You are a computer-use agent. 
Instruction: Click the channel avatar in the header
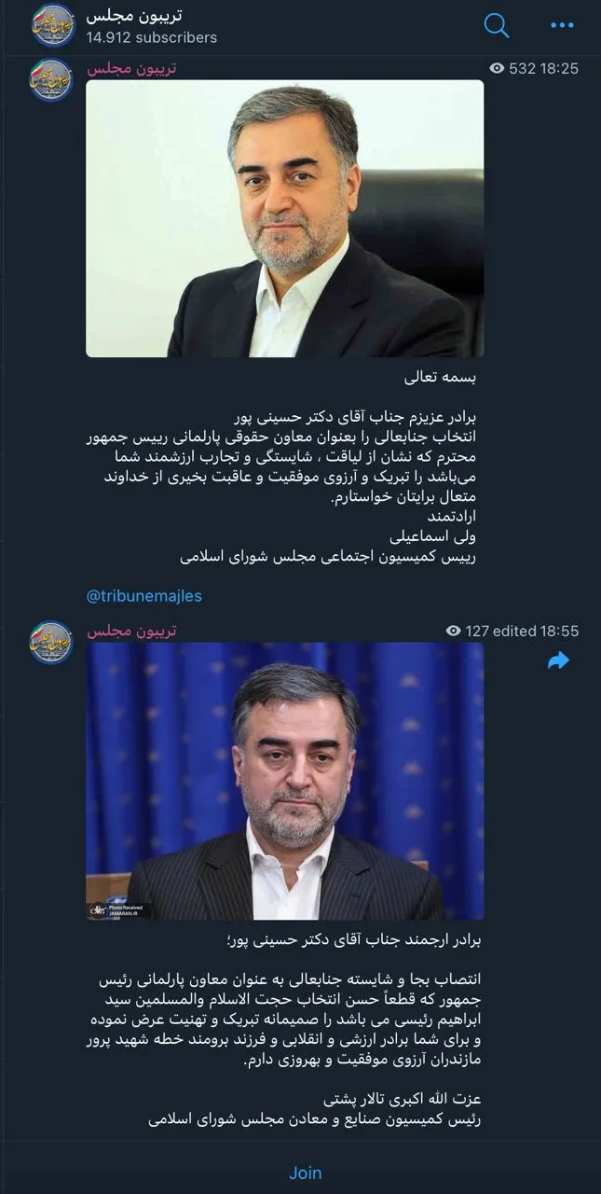(x=51, y=26)
